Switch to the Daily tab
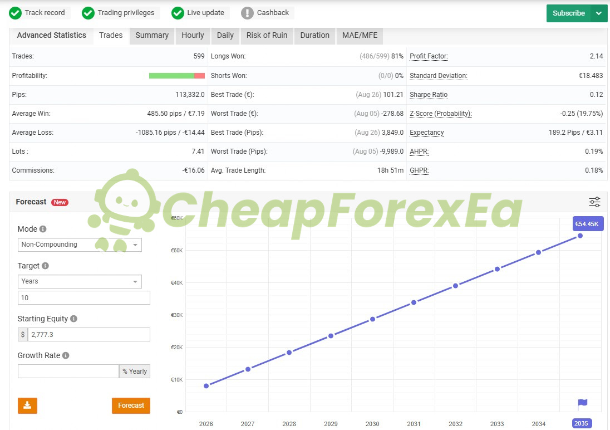610x430 pixels. 225,36
